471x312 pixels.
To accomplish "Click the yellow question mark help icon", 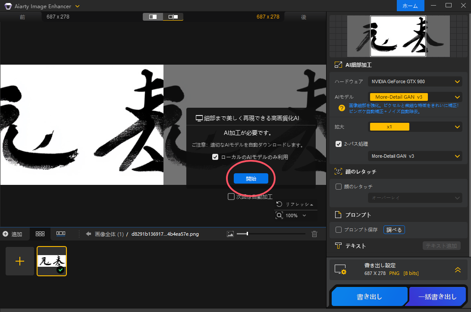I will click(342, 108).
